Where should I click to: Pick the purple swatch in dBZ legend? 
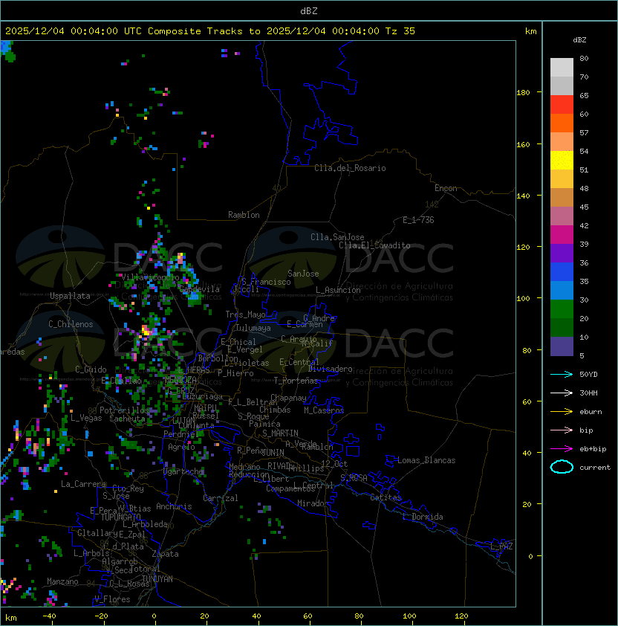[562, 253]
